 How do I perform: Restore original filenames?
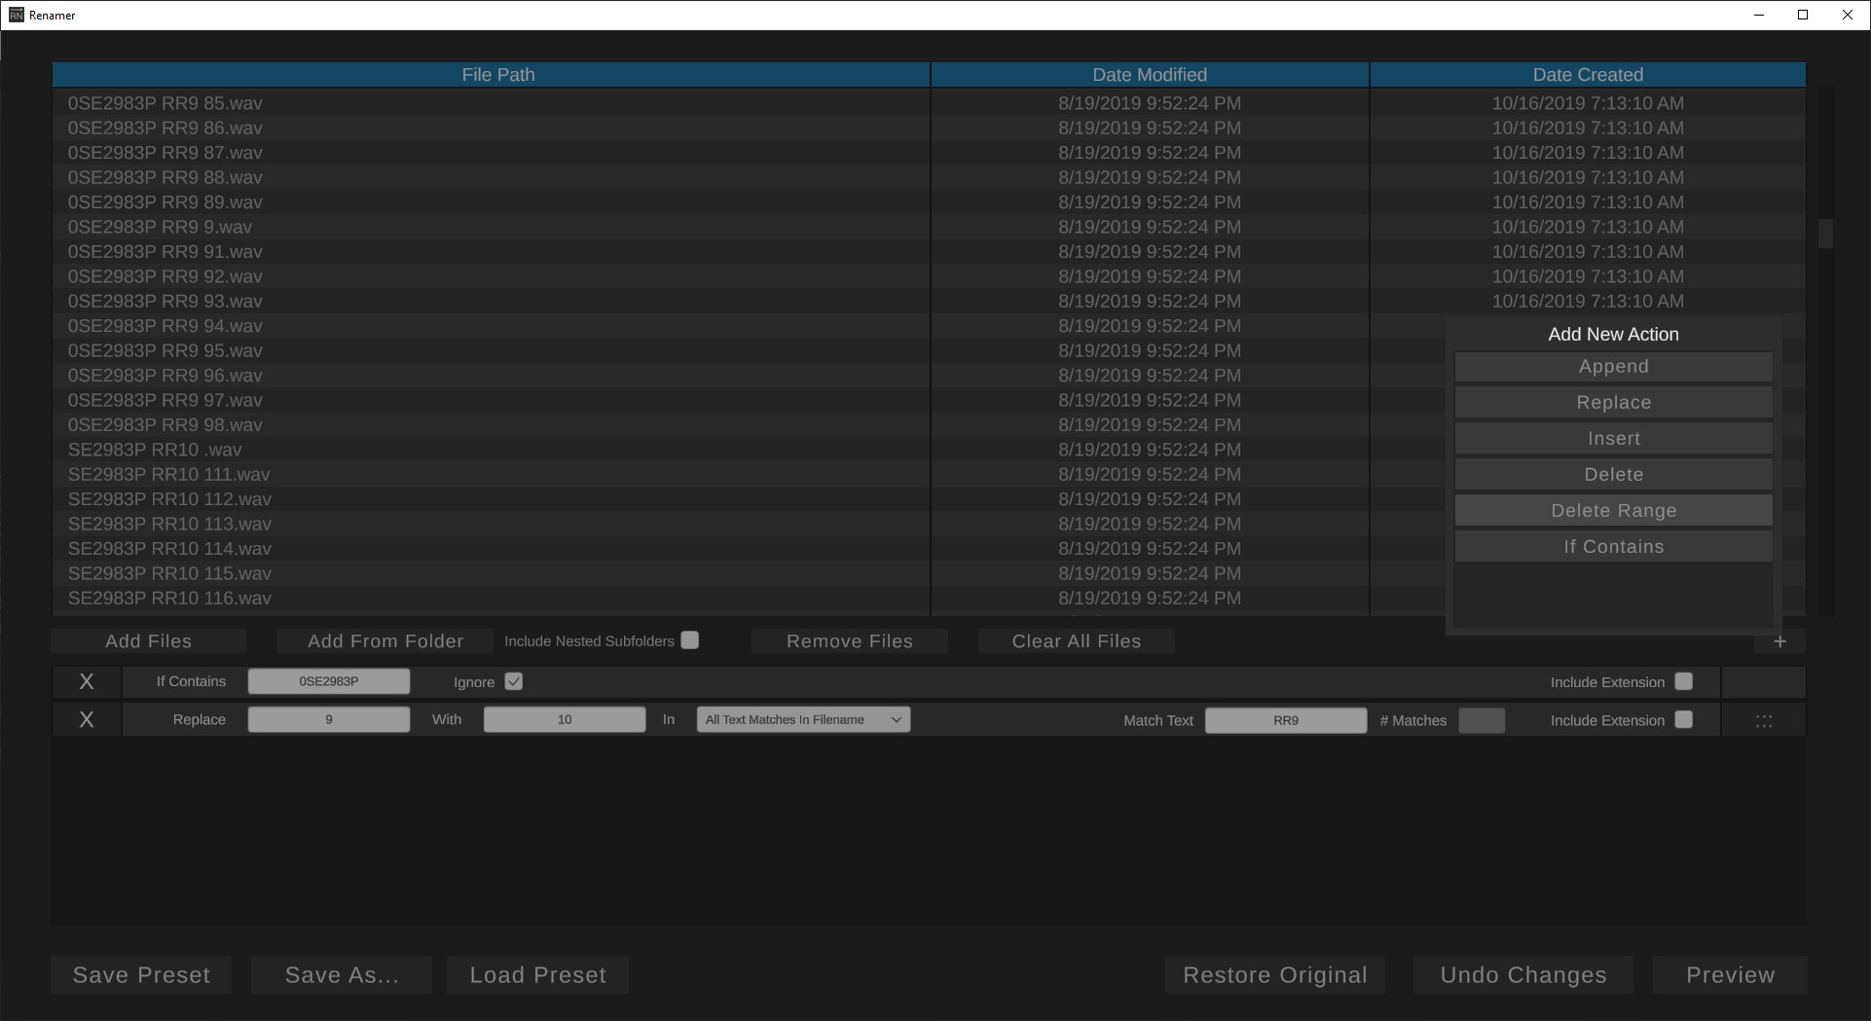[1275, 974]
